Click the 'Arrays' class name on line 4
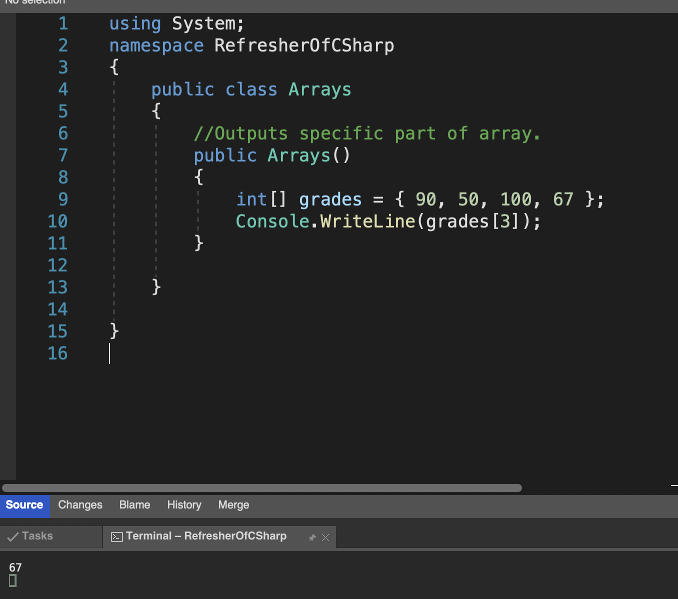The width and height of the screenshot is (678, 599). 320,89
